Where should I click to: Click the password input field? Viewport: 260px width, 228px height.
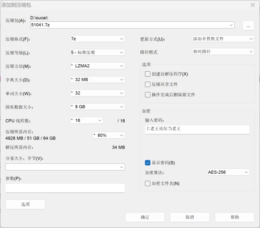(x=197, y=129)
